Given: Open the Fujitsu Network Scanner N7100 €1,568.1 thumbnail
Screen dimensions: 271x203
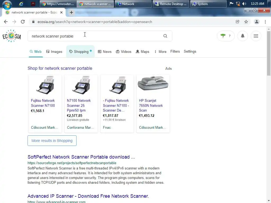Looking at the screenshot, I should (45, 85).
